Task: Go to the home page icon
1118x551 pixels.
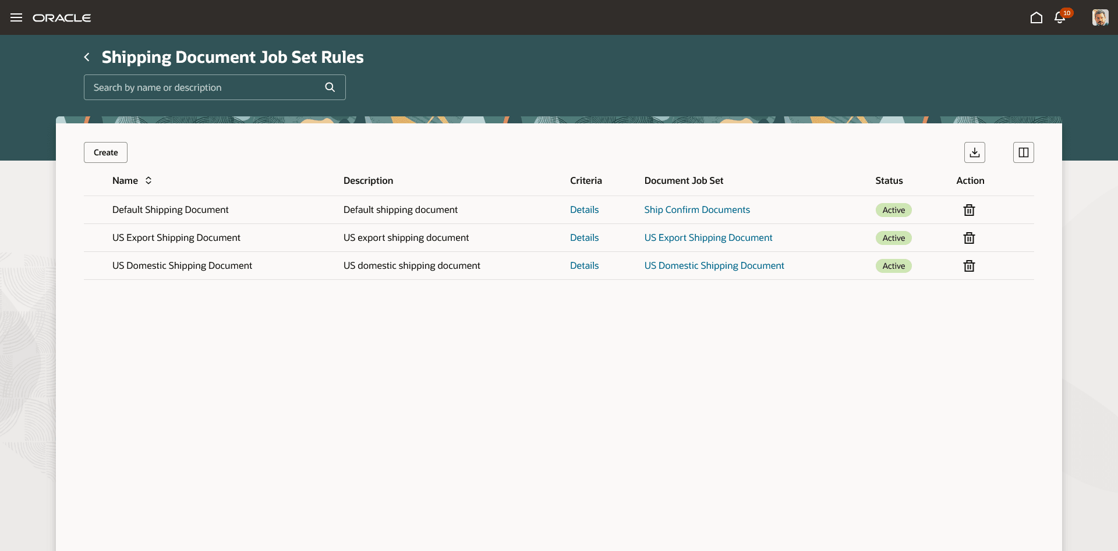Action: point(1036,18)
